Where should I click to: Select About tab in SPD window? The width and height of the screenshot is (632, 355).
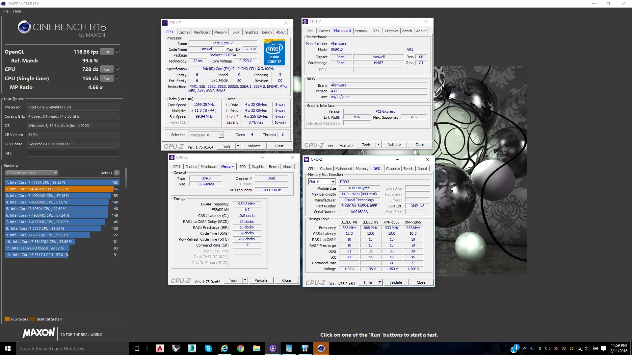422,169
